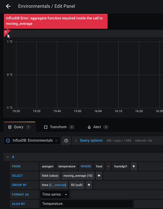Open the query help icon button
Viewport: 163px width, 209px height.
tap(66, 140)
